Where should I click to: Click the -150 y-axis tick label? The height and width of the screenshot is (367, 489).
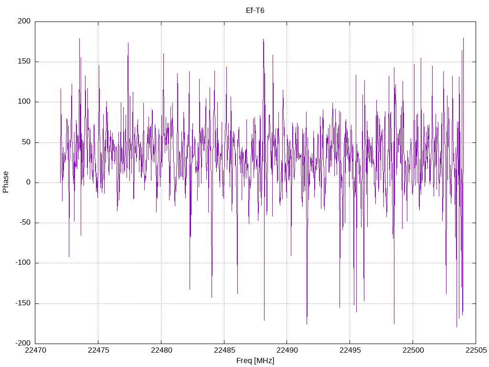pos(23,303)
